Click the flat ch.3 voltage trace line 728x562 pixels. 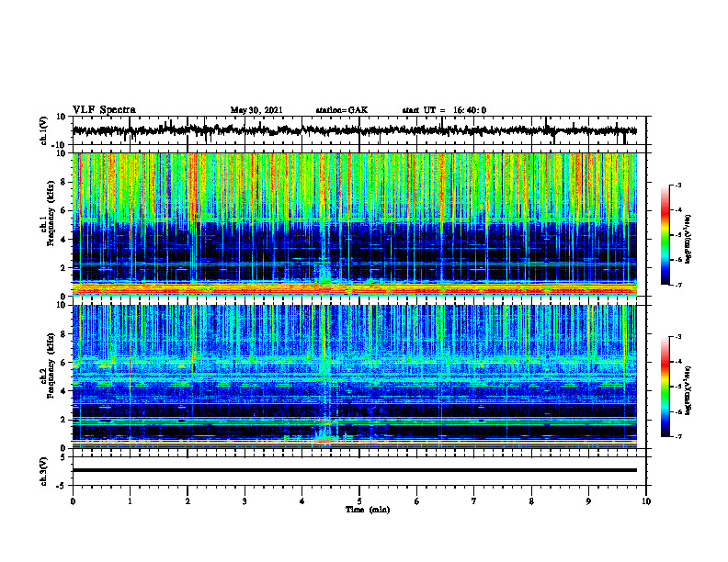point(355,470)
